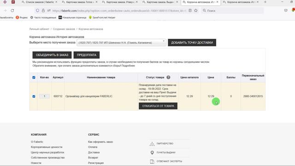Screen dimensions: 295x166
Task: Click the ДОБАВИТЬ ТОЧКУ ДОСТАВКИ button
Action: click(192, 42)
